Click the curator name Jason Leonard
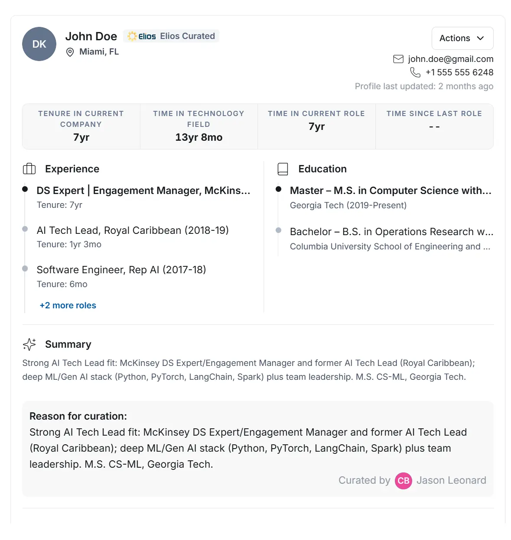The image size is (511, 540). 451,480
